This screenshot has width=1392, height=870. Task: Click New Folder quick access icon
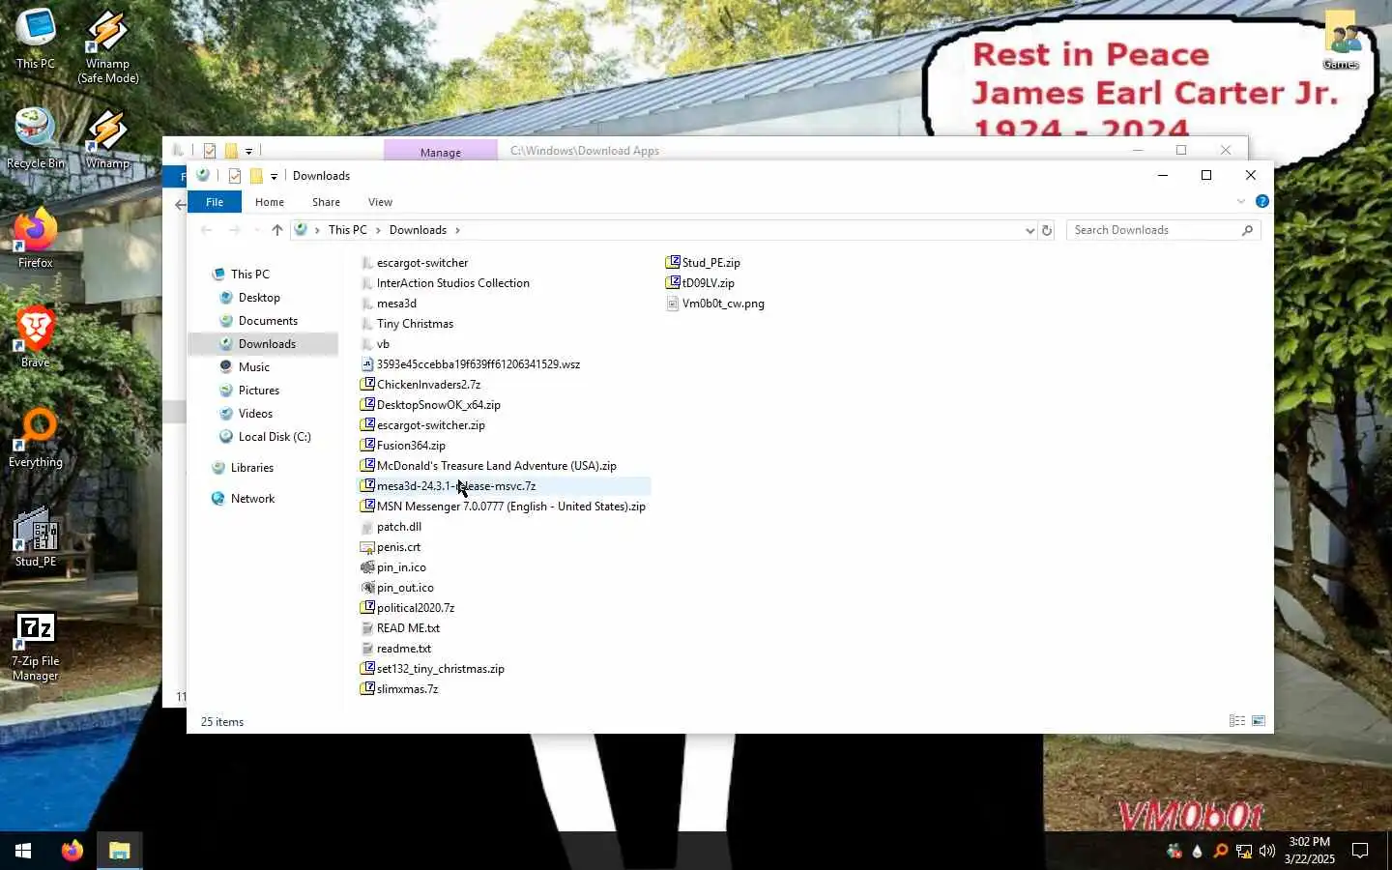(x=256, y=176)
